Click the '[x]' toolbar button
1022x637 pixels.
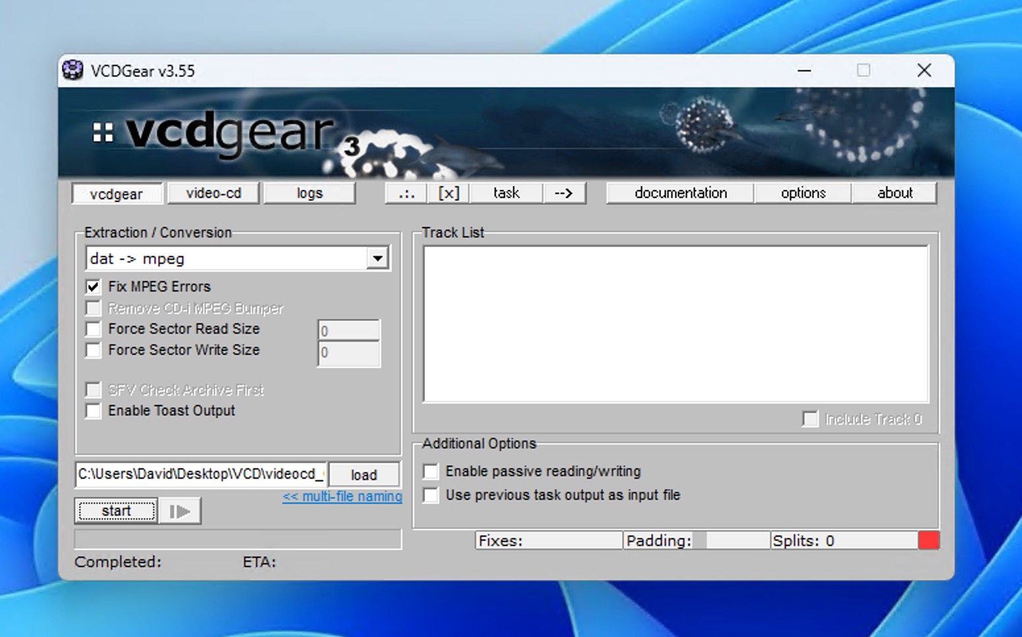click(x=449, y=193)
